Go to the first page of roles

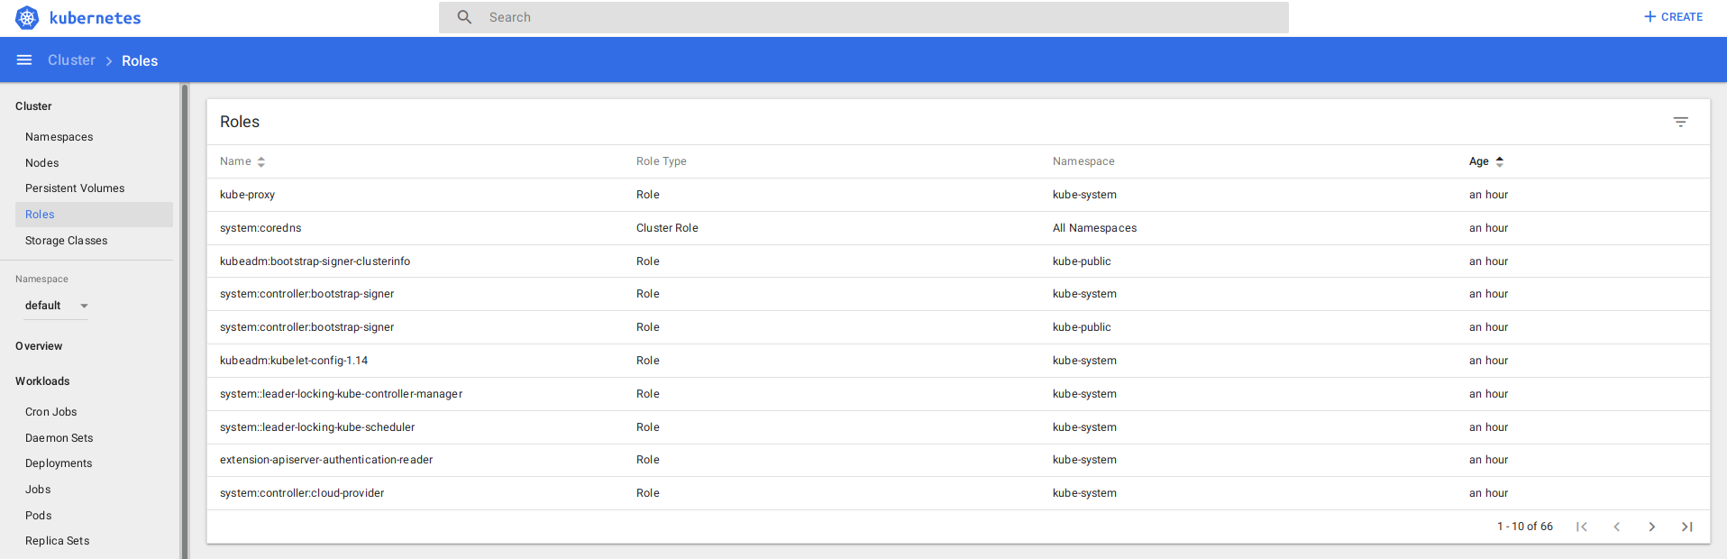coord(1581,527)
